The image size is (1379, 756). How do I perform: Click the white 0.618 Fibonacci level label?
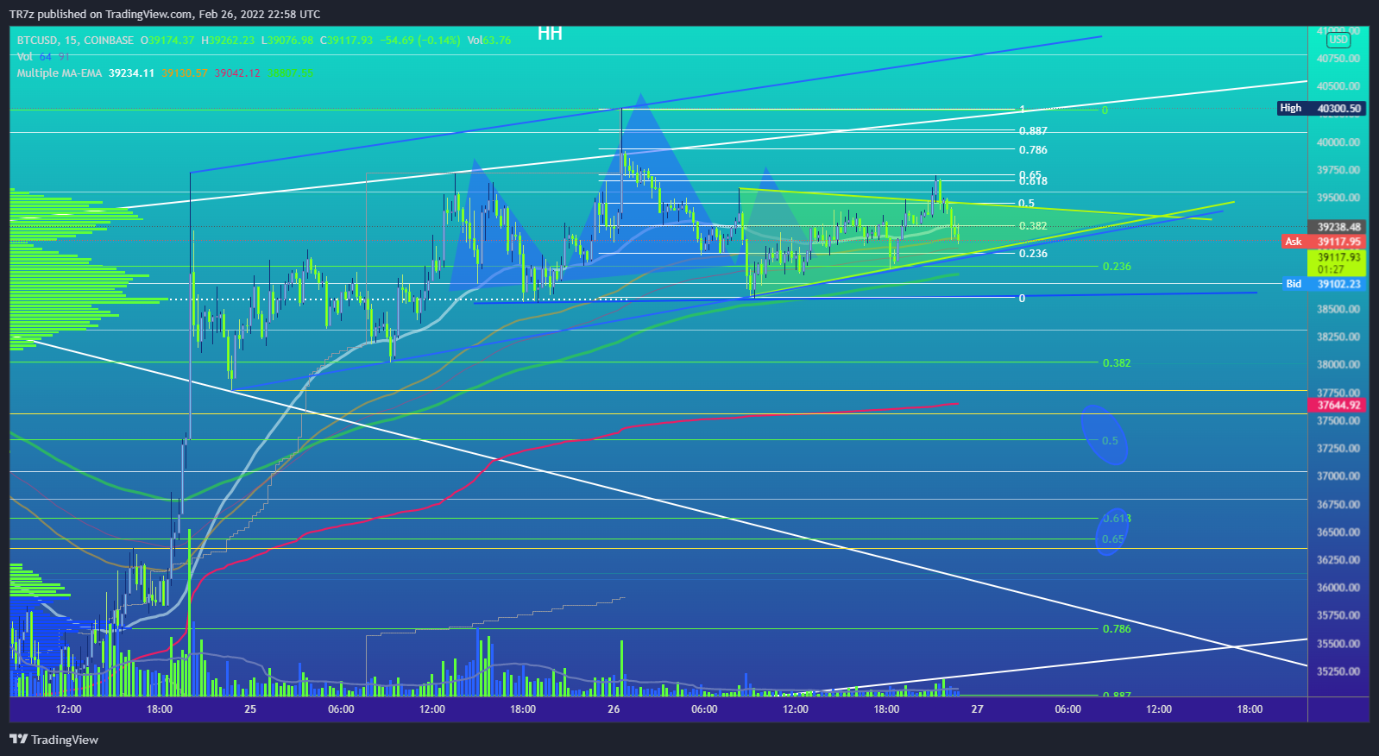click(x=1033, y=181)
